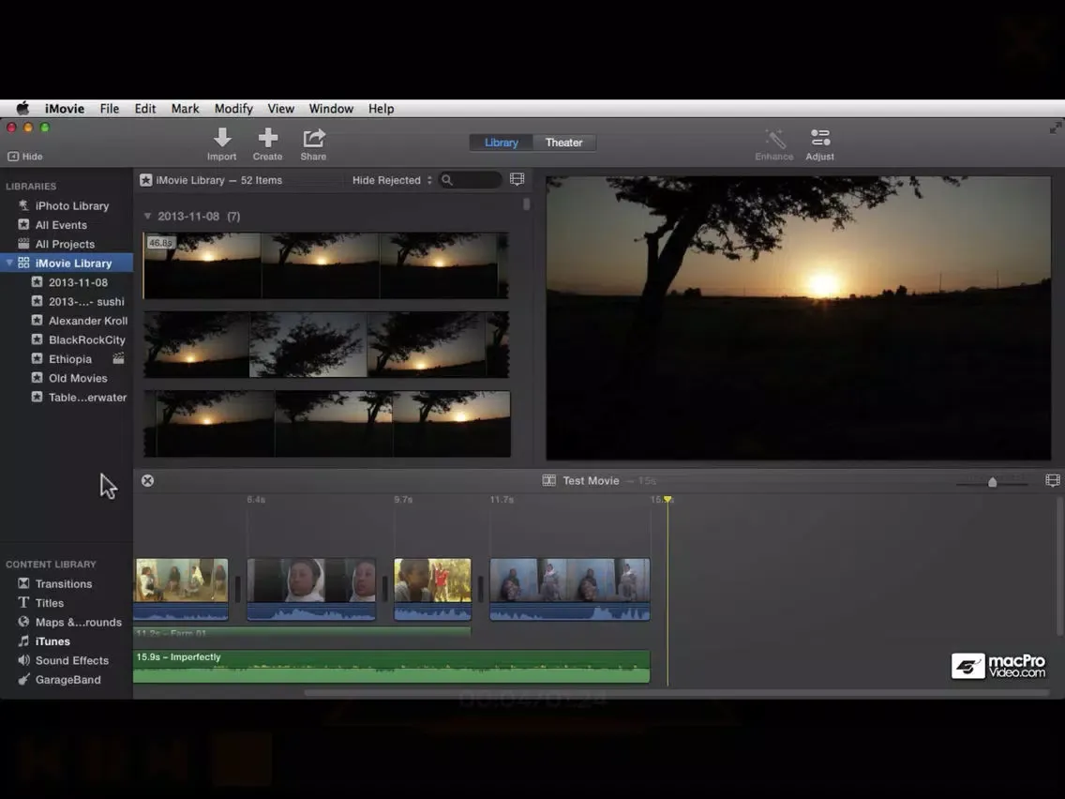Click the timeline filmstrip appearance icon

click(x=1052, y=480)
